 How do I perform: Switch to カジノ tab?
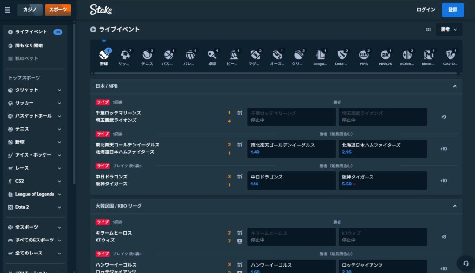(x=30, y=10)
